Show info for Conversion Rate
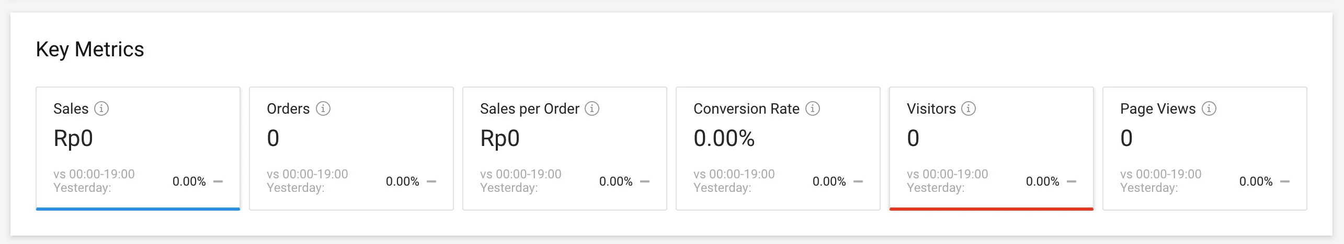 812,108
